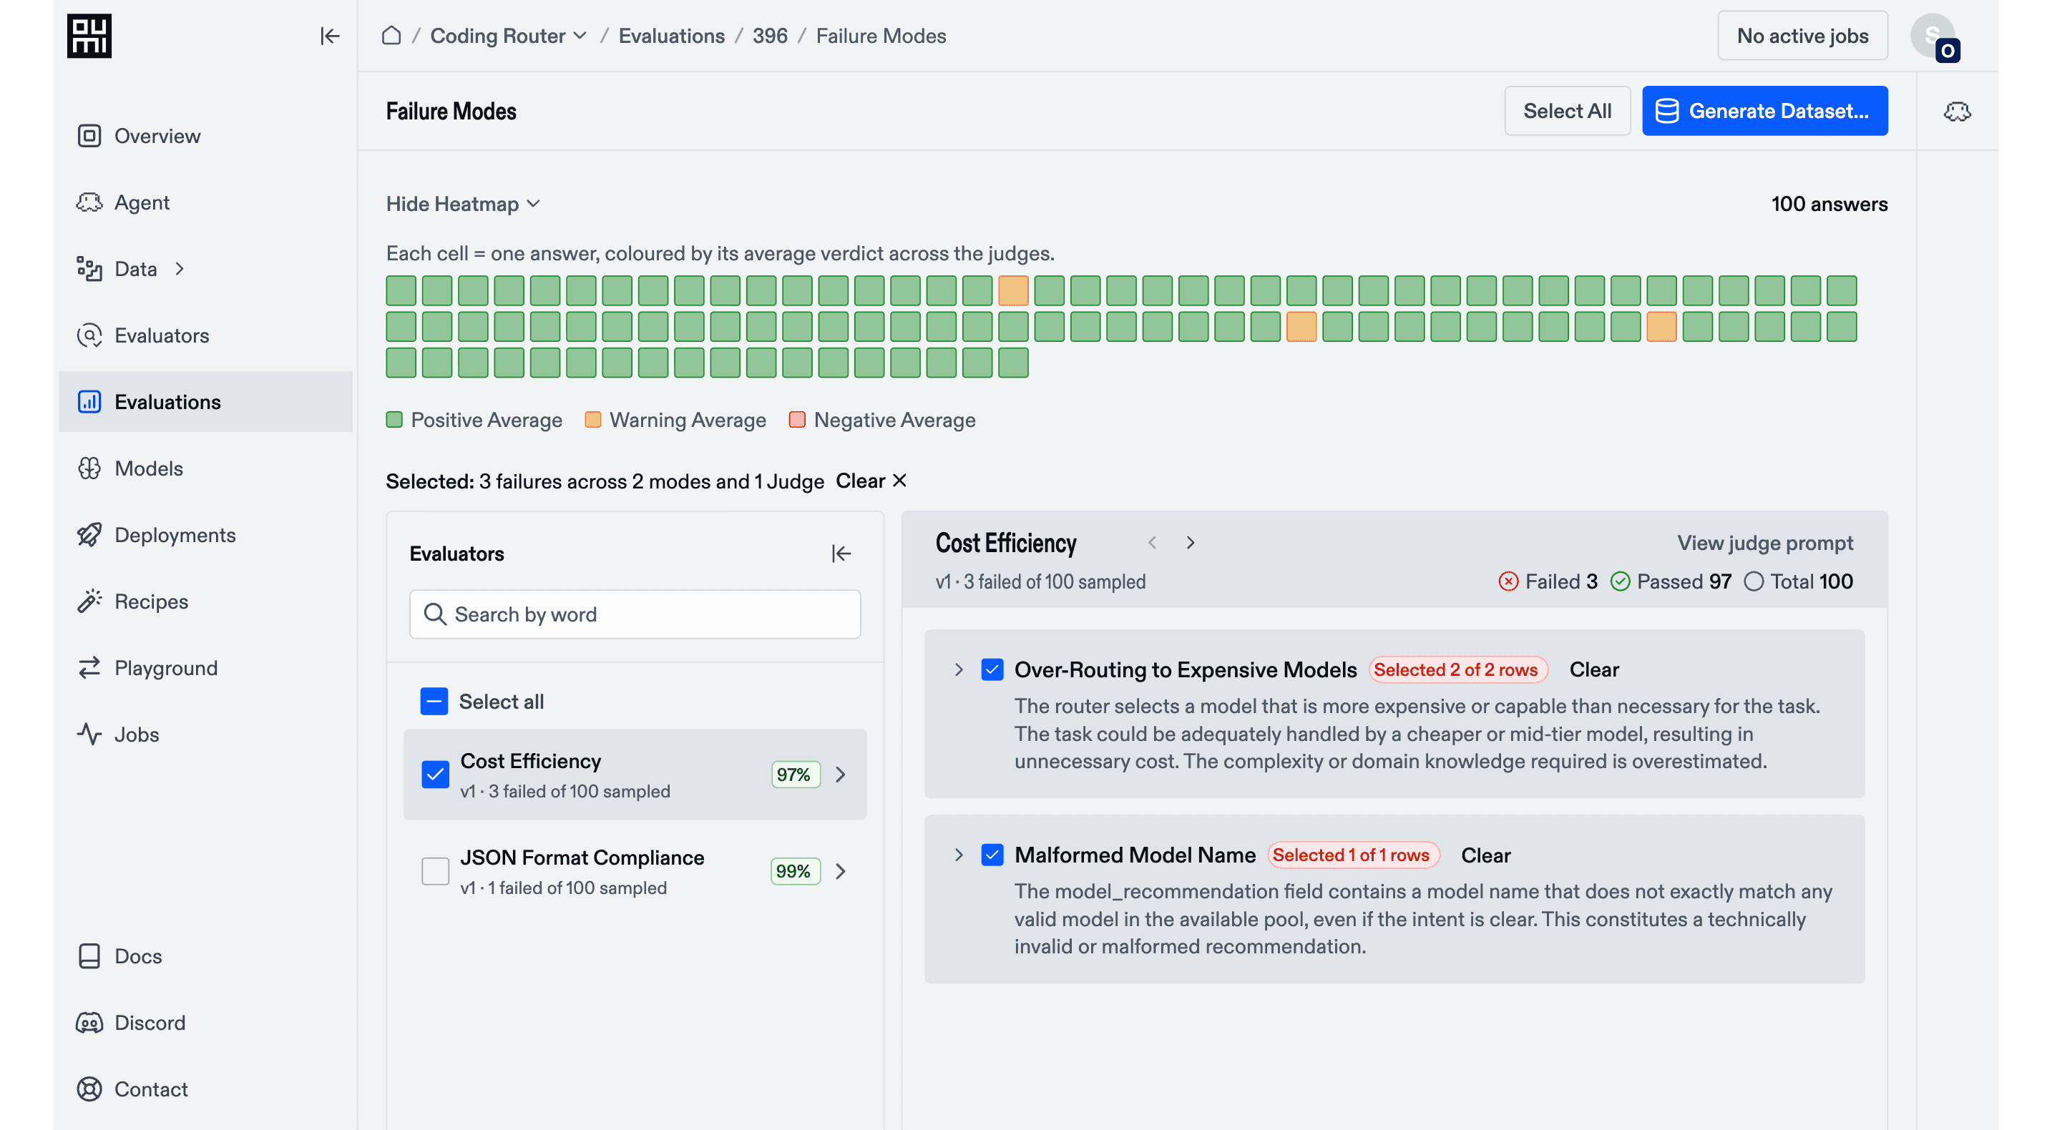Click the Docs book icon
The image size is (2052, 1130).
point(89,956)
